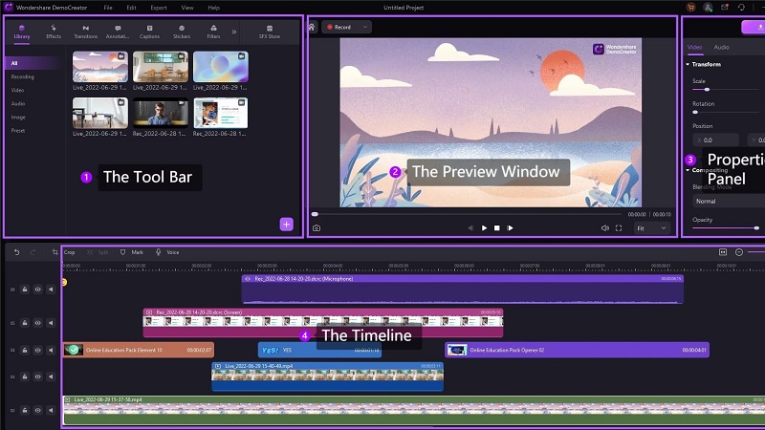Open the SFX Store
The image size is (765, 430).
click(270, 32)
